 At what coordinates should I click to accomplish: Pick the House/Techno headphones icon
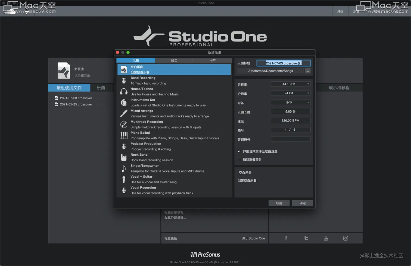click(x=124, y=91)
